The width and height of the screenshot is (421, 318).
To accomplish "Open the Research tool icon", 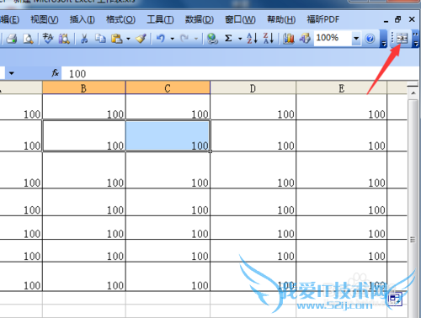I will (x=64, y=38).
